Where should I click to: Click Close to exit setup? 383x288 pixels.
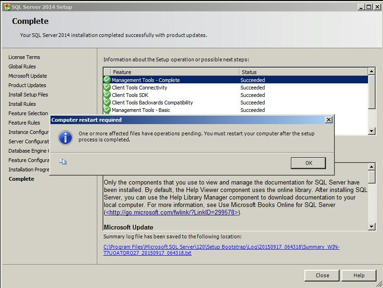[x=322, y=275]
